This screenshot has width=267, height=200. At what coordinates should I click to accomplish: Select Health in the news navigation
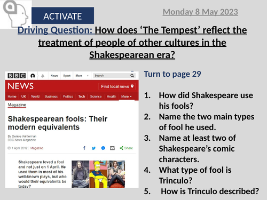point(112,97)
